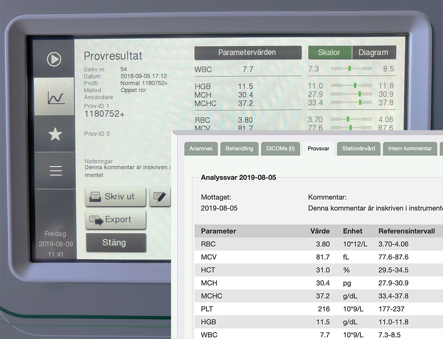
Task: Go to Intern kommentar tab
Action: [x=410, y=149]
